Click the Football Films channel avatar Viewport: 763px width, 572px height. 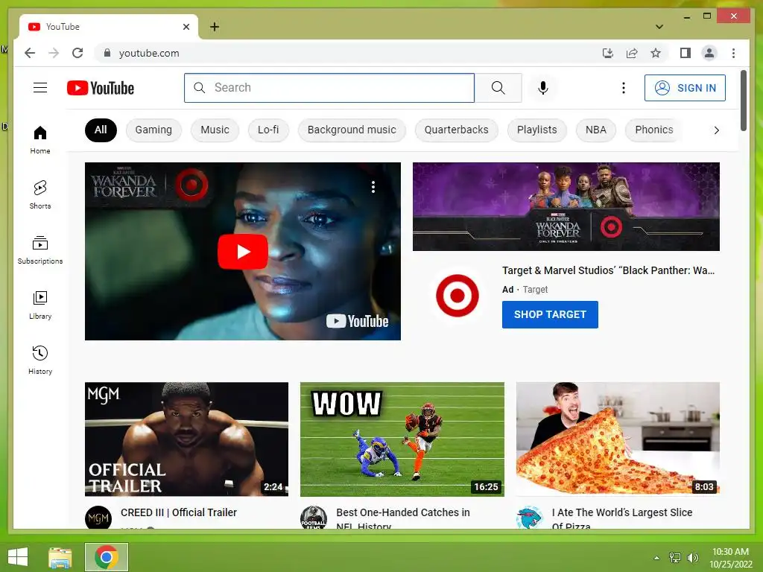(x=314, y=517)
